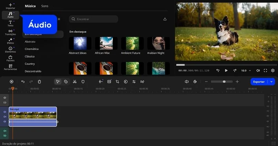This screenshot has width=278, height=146.
Task: Mute the Pet.mp4 video track audio
Action: pos(5,117)
